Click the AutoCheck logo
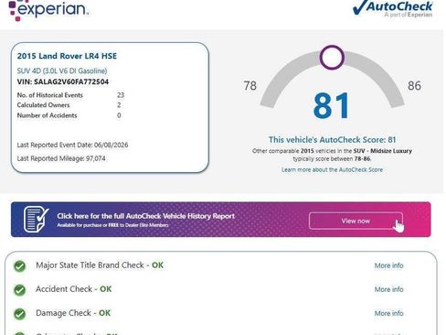Screen dimensions: 446x335 point(393,8)
